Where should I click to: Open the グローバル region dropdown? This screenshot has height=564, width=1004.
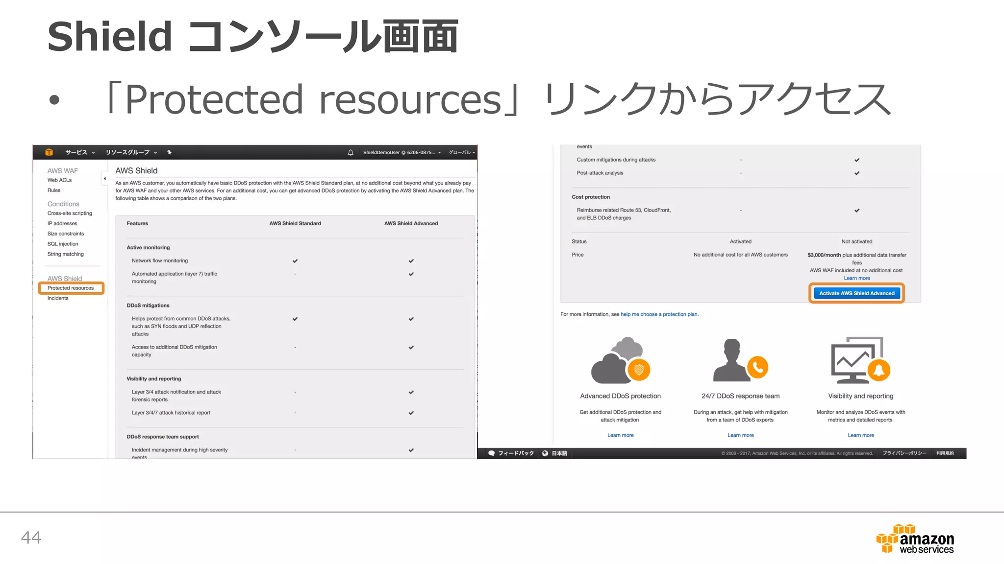pyautogui.click(x=462, y=153)
